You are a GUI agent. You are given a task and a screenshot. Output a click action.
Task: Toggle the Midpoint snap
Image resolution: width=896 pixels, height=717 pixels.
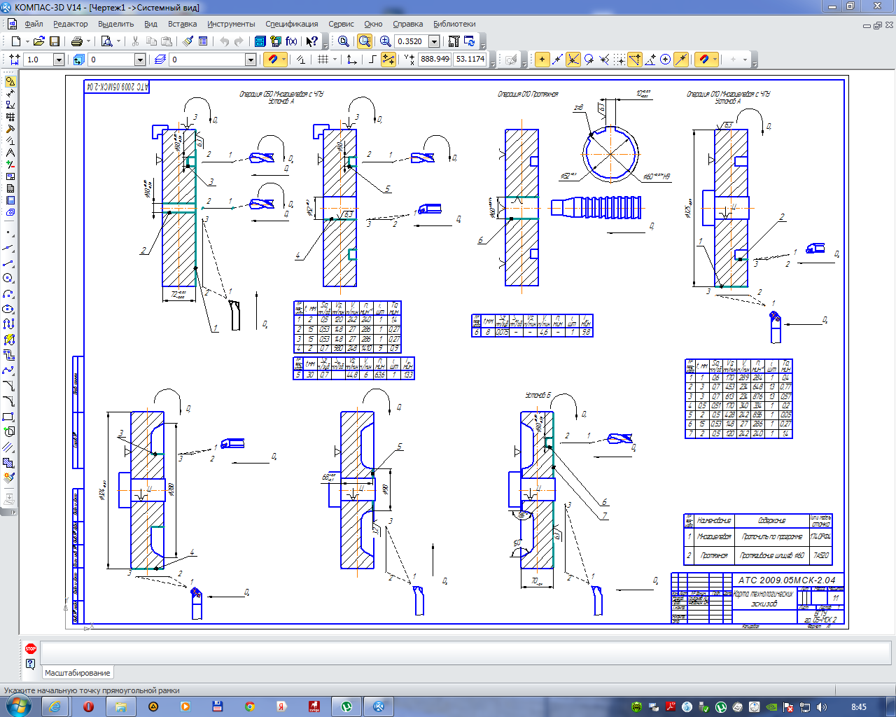(557, 60)
